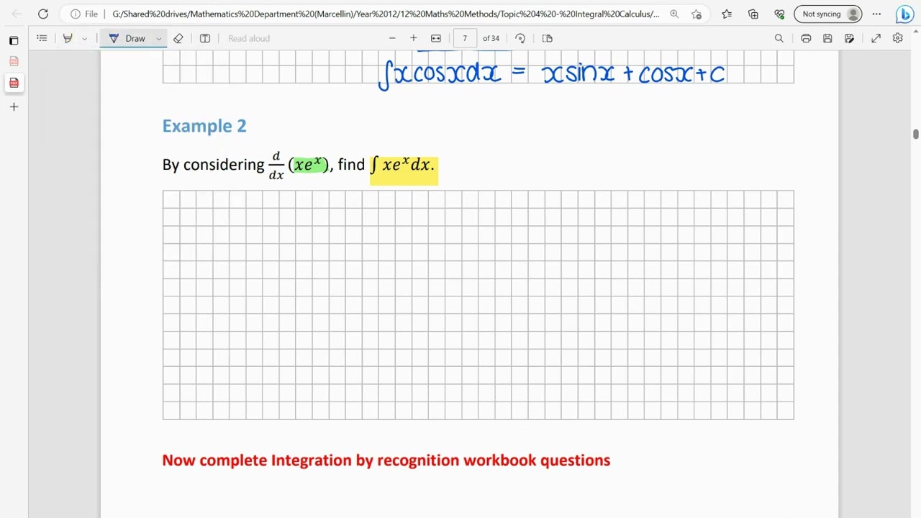Click the green highlighted xe^x expression
The image size is (921, 518).
pyautogui.click(x=309, y=165)
